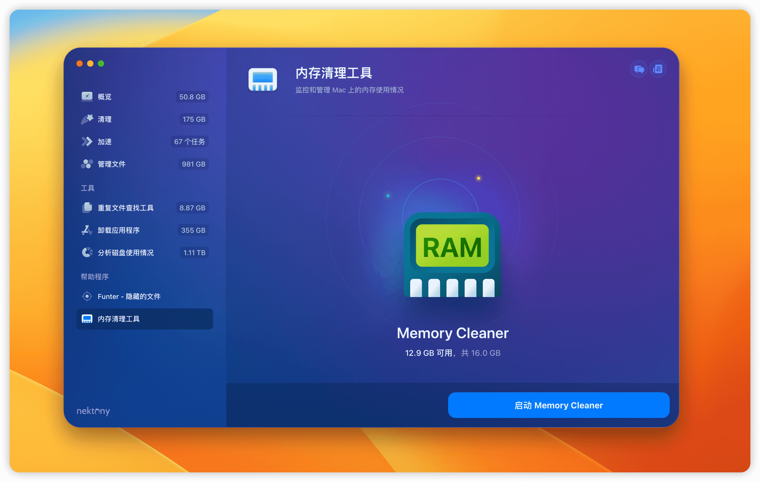This screenshot has width=760, height=482.
Task: Select 重复文件查找工具 in sidebar
Action: coord(144,208)
